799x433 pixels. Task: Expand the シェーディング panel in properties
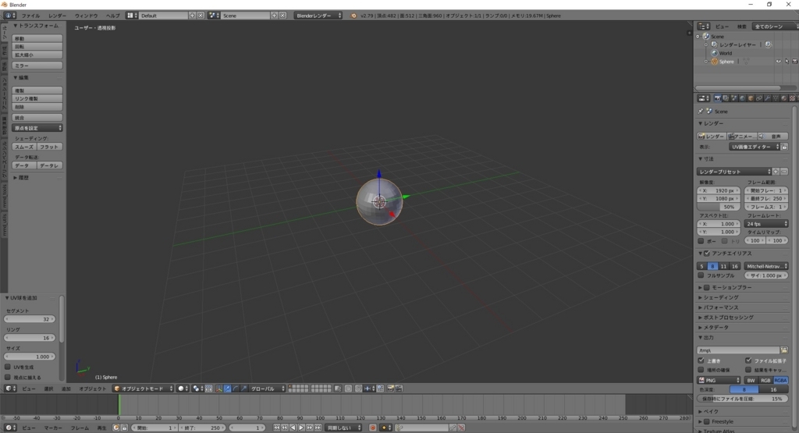(720, 297)
